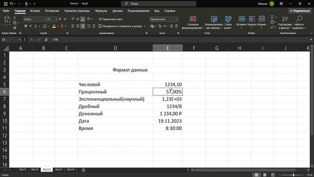Open fill color dropdown arrow
Screen dimensions: 314x177
click(x=57, y=26)
